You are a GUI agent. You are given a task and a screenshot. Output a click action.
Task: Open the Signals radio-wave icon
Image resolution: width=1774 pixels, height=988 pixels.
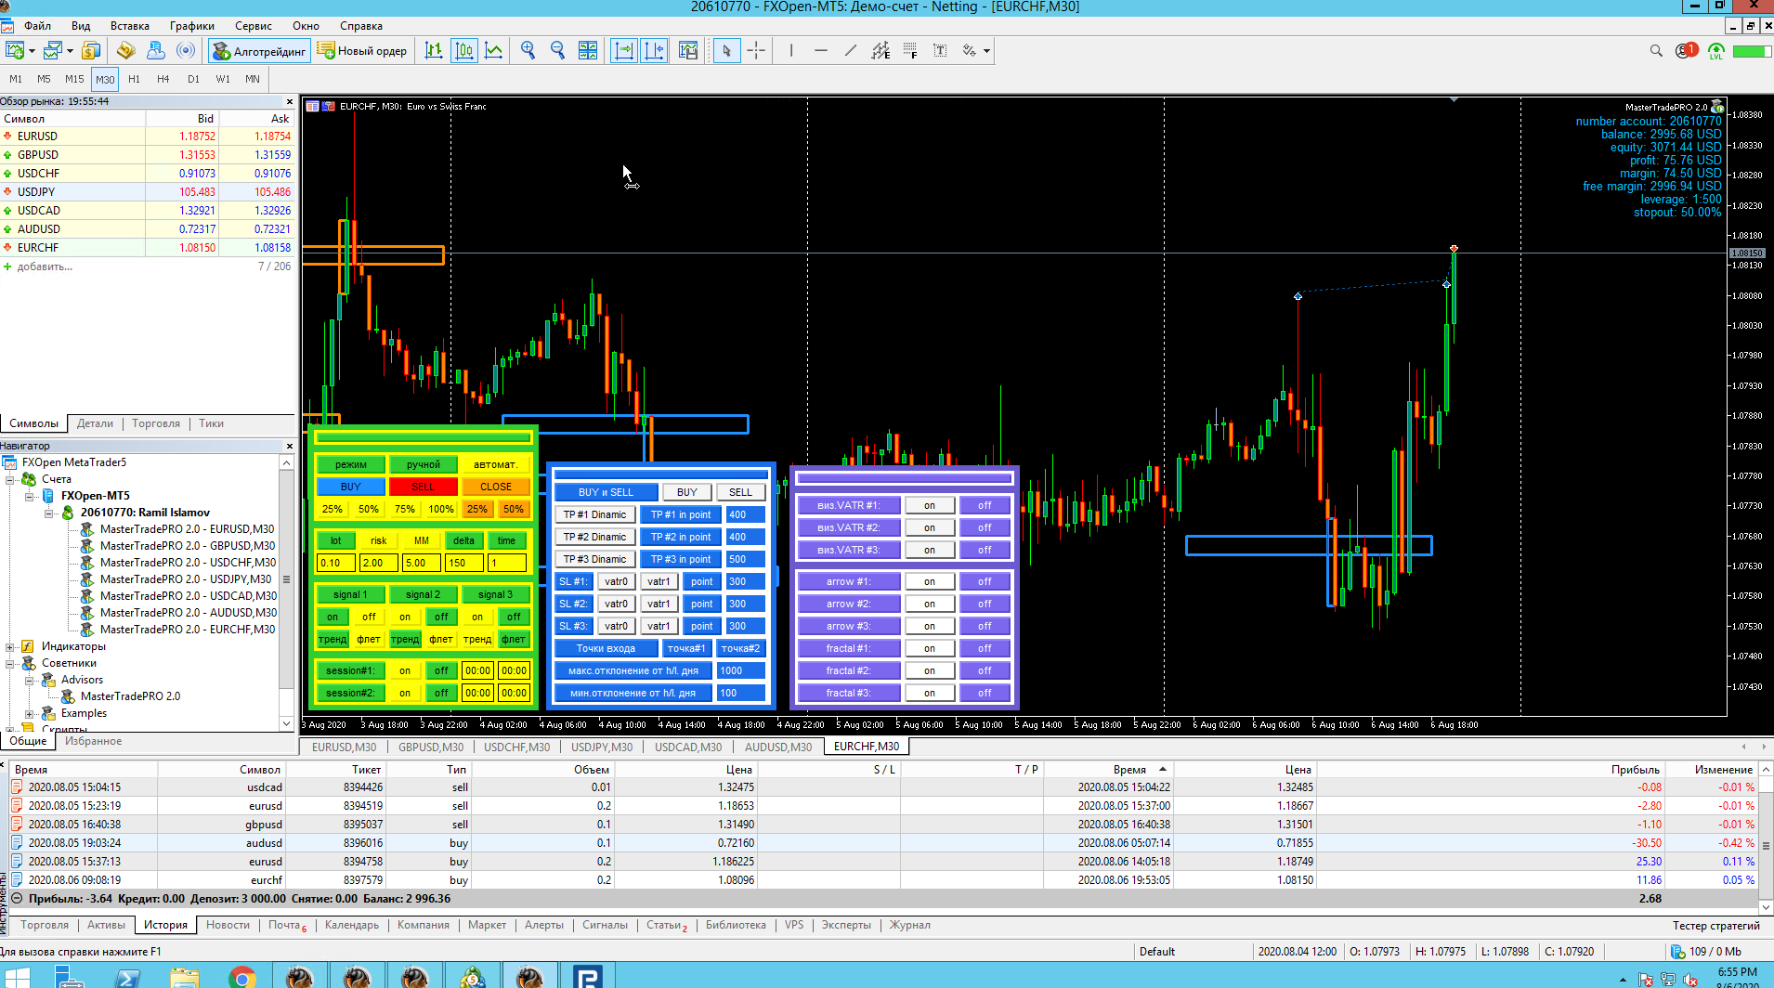tap(186, 51)
